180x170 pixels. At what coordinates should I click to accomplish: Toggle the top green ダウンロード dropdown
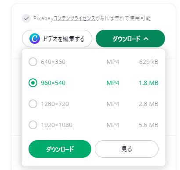[130, 39]
